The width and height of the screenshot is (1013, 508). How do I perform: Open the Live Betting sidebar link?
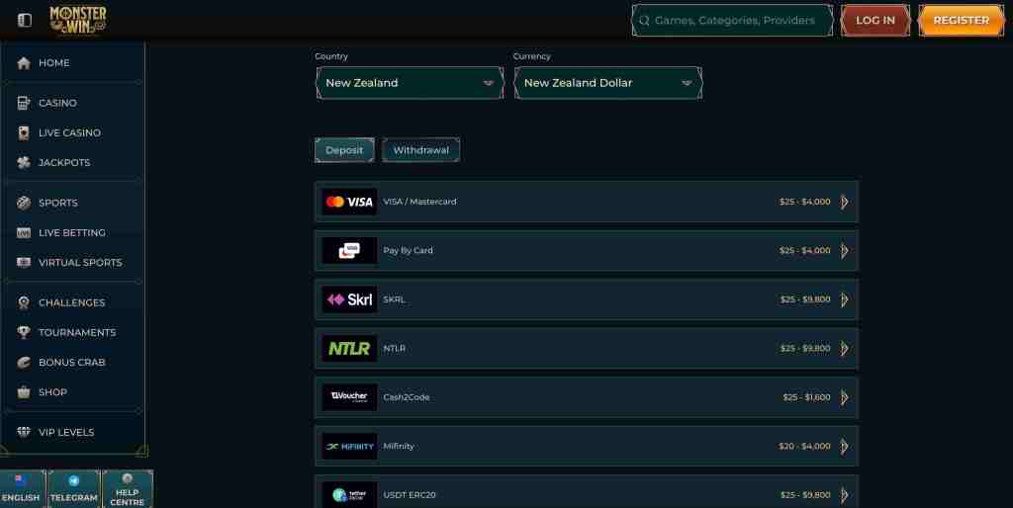[72, 232]
